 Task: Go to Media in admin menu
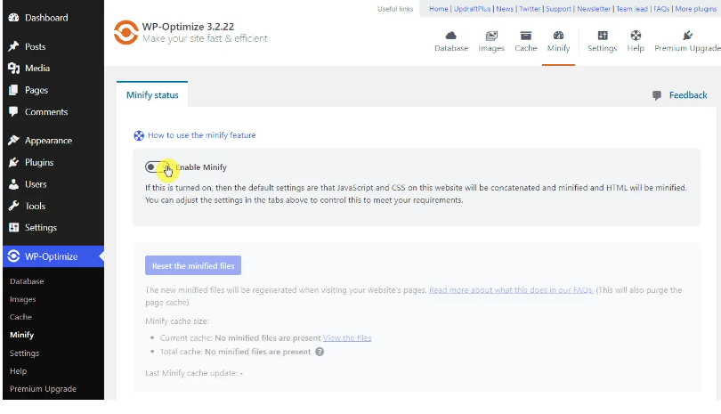tap(37, 68)
